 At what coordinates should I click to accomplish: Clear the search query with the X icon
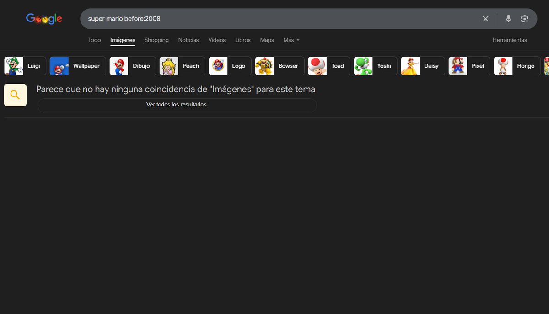pos(485,19)
